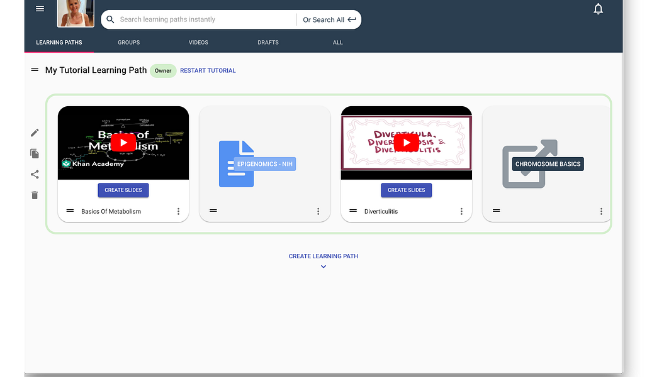Open more options on Diverticulitis card
This screenshot has width=647, height=377.
(x=461, y=211)
